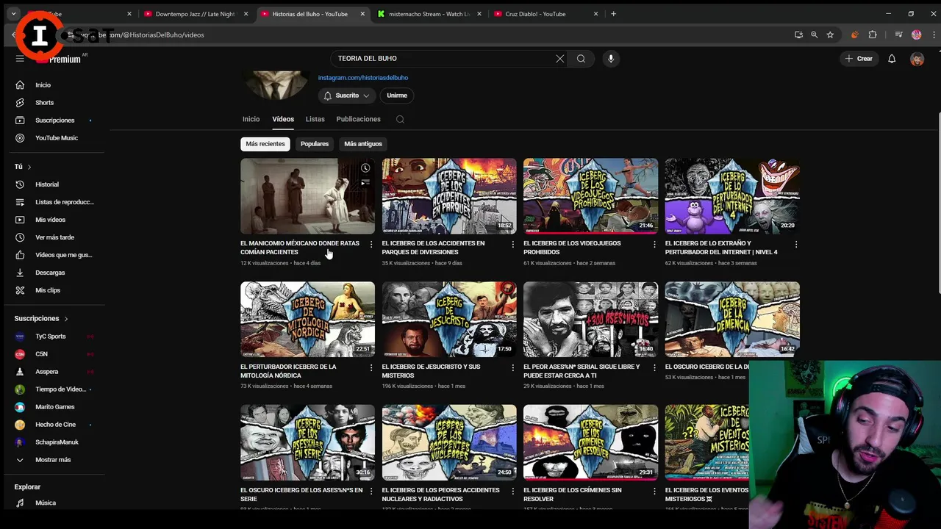The image size is (941, 529).
Task: Switch to the Videos channel tab
Action: (x=283, y=119)
